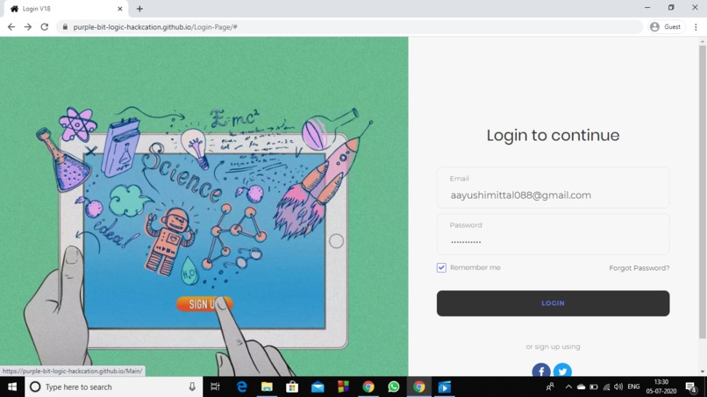This screenshot has width=707, height=397.
Task: Click the or sign up using text
Action: [553, 346]
